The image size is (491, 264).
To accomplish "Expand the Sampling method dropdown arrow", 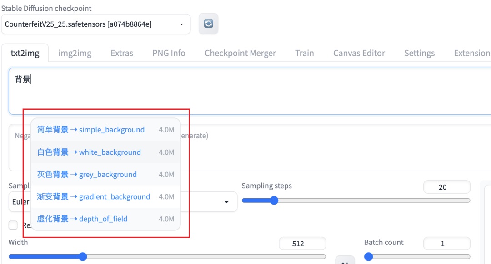I will tap(226, 202).
